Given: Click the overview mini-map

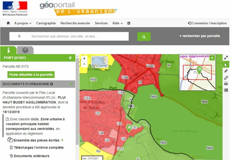Looking at the screenshot, I should click(x=198, y=72).
